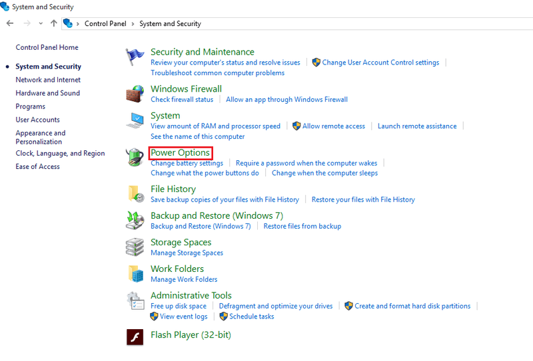533x361 pixels.
Task: Expand chevron before System and Security breadcrumb
Action: coord(133,24)
